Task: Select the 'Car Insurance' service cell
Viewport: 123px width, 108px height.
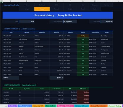Action: (27, 39)
